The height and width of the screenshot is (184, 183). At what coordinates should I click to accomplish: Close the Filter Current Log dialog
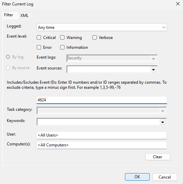pyautogui.click(x=178, y=4)
